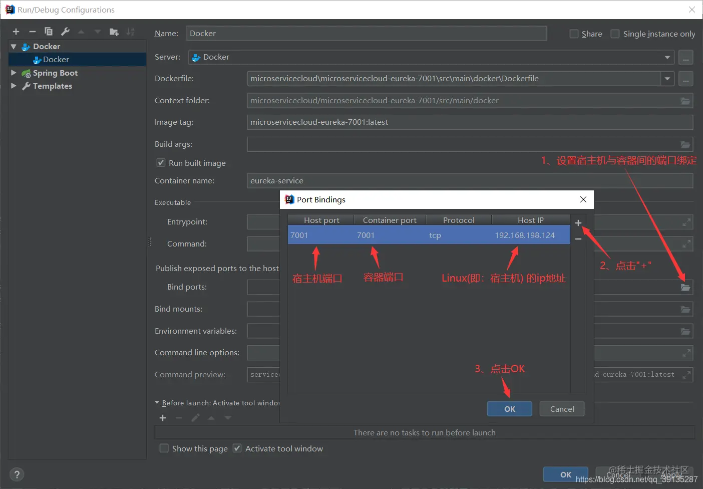
Task: Select the Templates tree item
Action: tap(53, 86)
